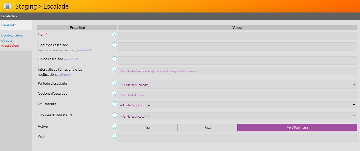
Task: Click the help icon beside Utilisateurs
Action: tap(114, 104)
